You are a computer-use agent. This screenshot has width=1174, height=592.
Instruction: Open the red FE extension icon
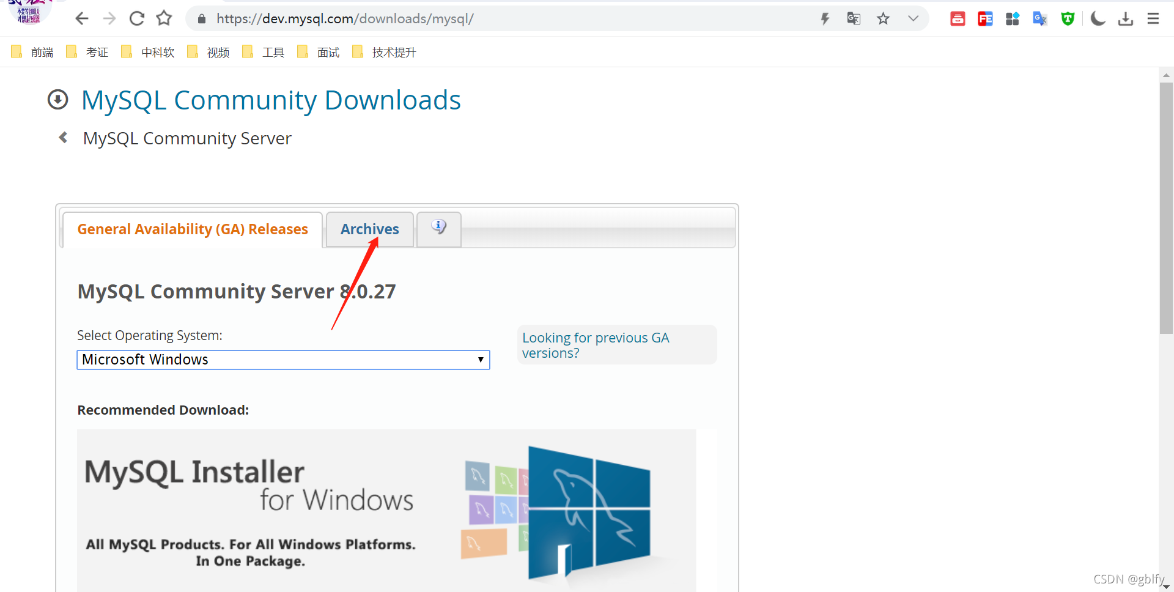pos(985,19)
